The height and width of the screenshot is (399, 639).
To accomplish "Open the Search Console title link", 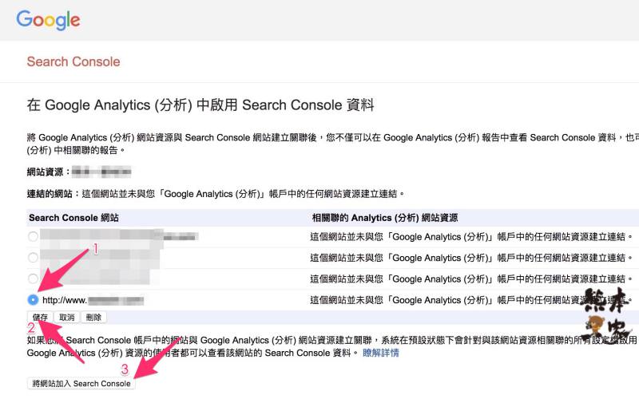I will coord(73,61).
